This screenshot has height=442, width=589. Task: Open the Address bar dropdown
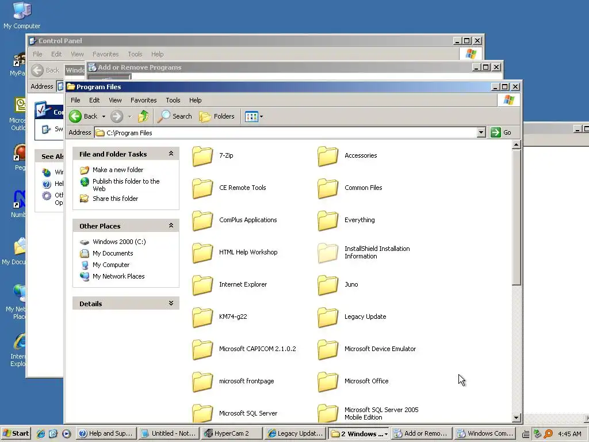tap(481, 132)
